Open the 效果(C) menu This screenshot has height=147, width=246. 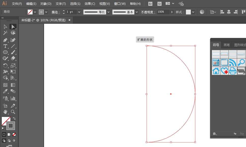coord(90,4)
